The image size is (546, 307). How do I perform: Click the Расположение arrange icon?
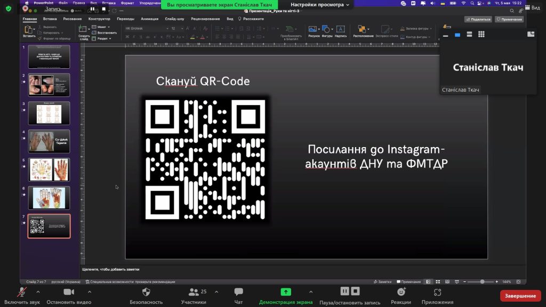(x=362, y=29)
